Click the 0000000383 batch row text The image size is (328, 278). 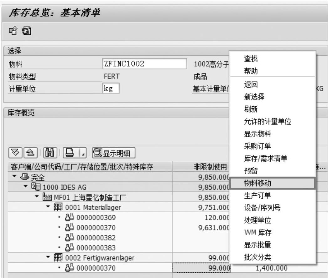(x=96, y=248)
